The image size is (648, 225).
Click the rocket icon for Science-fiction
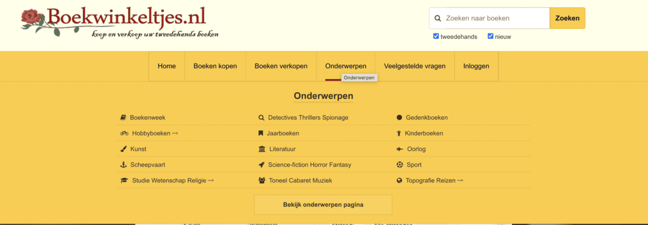262,165
